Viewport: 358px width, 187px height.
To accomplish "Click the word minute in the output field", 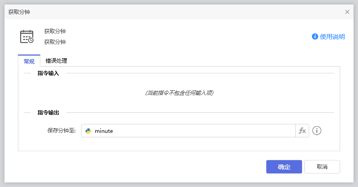I will point(104,131).
